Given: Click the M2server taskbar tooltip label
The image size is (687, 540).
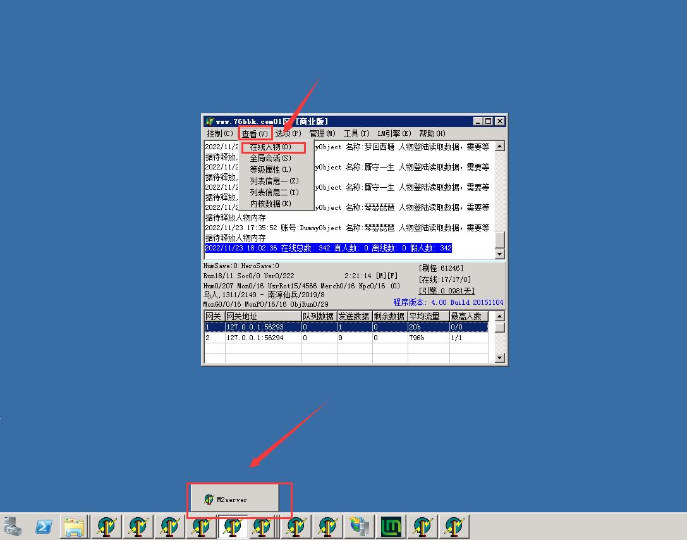Looking at the screenshot, I should [232, 500].
